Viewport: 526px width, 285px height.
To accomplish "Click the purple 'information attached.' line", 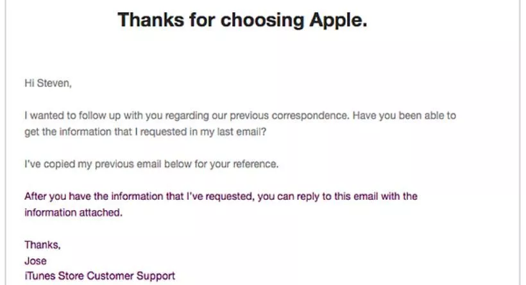I will 74,213.
